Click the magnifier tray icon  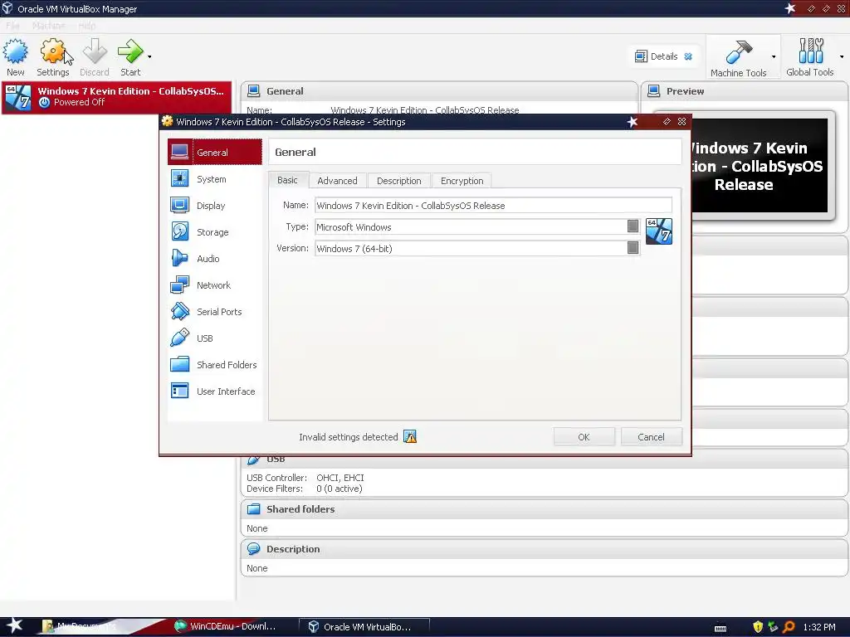[x=789, y=627]
